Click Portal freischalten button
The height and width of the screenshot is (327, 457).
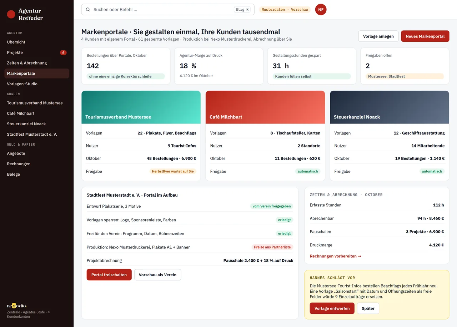(109, 275)
